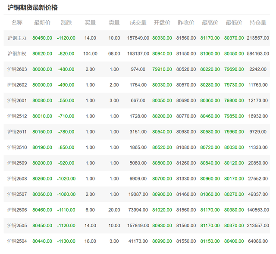The width and height of the screenshot is (276, 254).
Task: Open the 沪铜2601 contract name
Action: coord(17,100)
